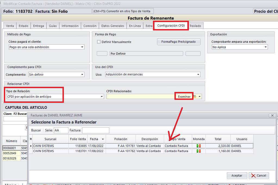Image resolution: width=278 pixels, height=185 pixels.
Task: Switch to the Datos Generales tab
Action: [x=113, y=26]
